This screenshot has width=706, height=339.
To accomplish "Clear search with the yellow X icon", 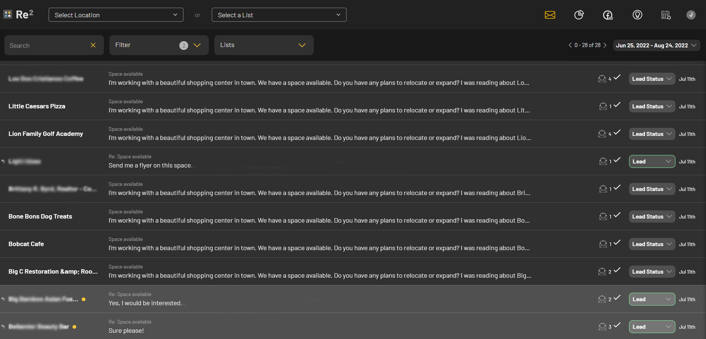I will click(93, 45).
